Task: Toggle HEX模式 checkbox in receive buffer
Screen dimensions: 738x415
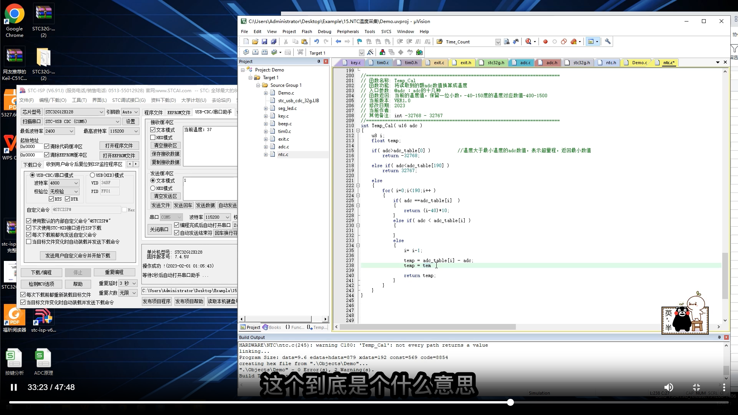Action: [x=153, y=138]
